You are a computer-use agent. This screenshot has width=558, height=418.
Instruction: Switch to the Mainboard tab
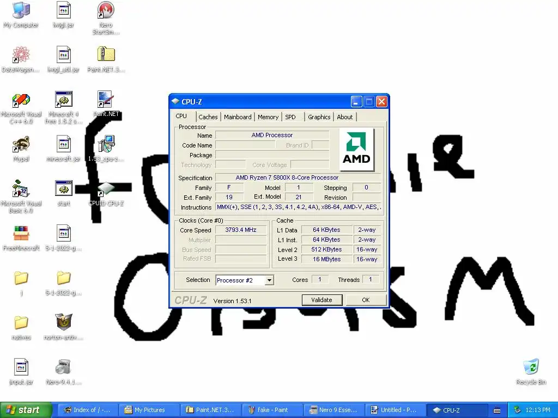tap(238, 117)
